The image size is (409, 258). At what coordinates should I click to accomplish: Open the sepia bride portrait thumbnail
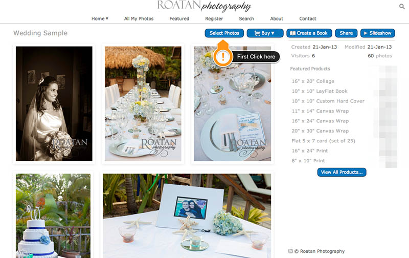point(54,104)
